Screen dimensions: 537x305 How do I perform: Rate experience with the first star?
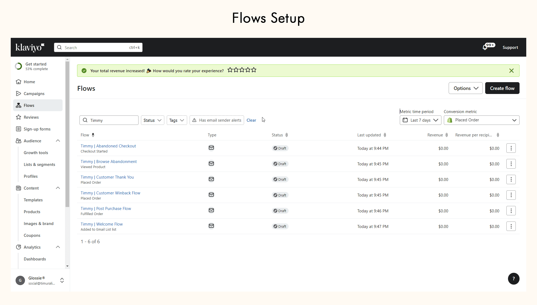click(x=230, y=70)
